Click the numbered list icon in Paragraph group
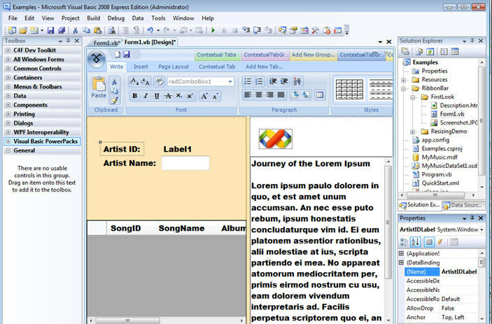This screenshot has width=492, height=324. pyautogui.click(x=259, y=82)
